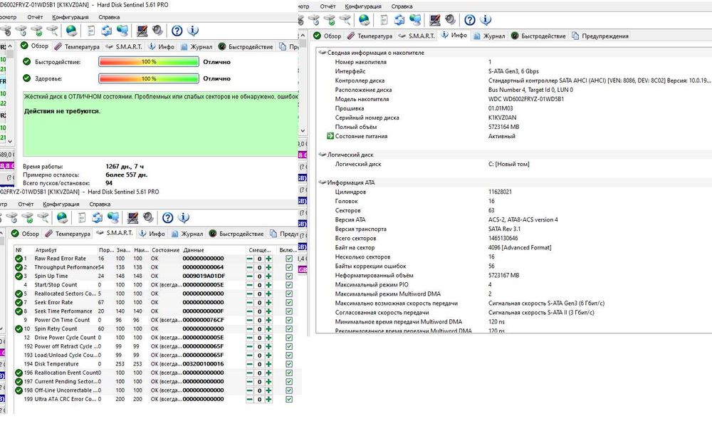This screenshot has width=712, height=441.
Task: Collapse the Логический диск section
Action: 323,155
